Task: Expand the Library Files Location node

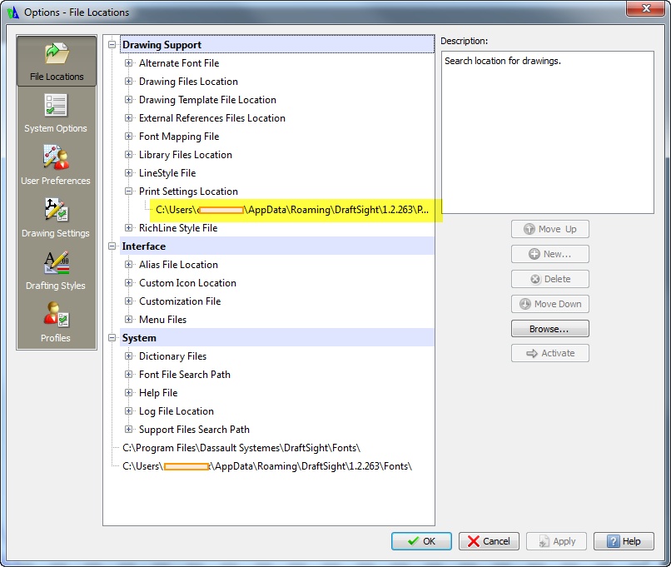Action: point(128,155)
